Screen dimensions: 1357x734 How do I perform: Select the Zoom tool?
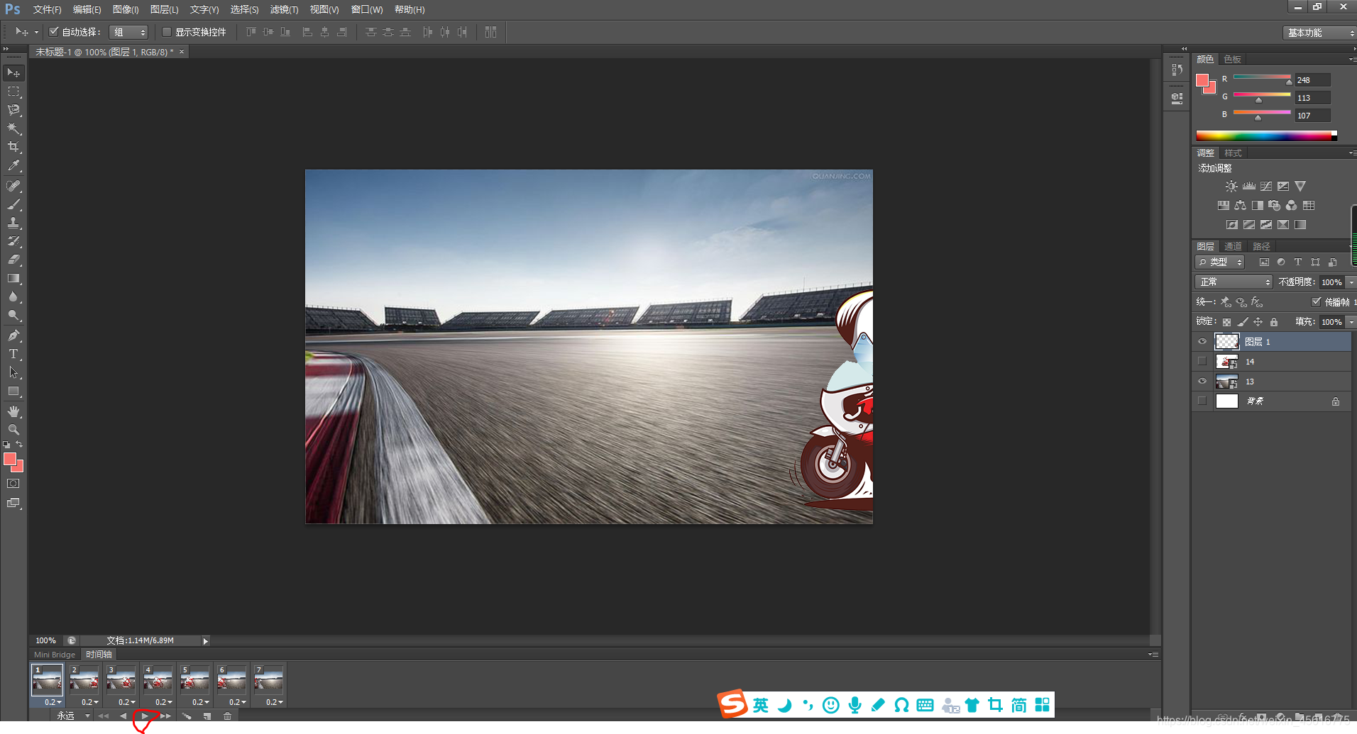13,430
